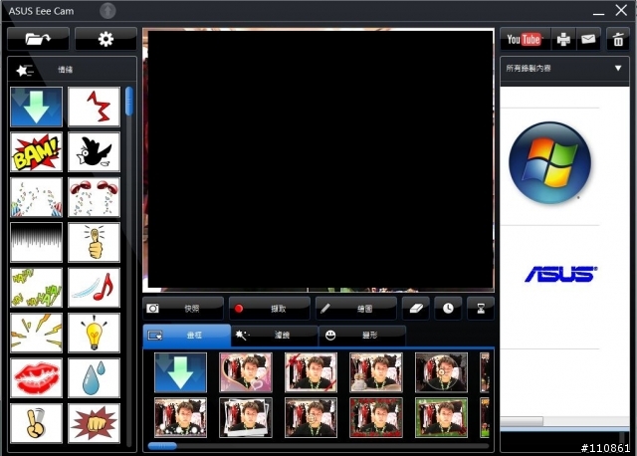Screen dimensions: 637x456
Task: Select the eraser tool
Action: (x=416, y=309)
